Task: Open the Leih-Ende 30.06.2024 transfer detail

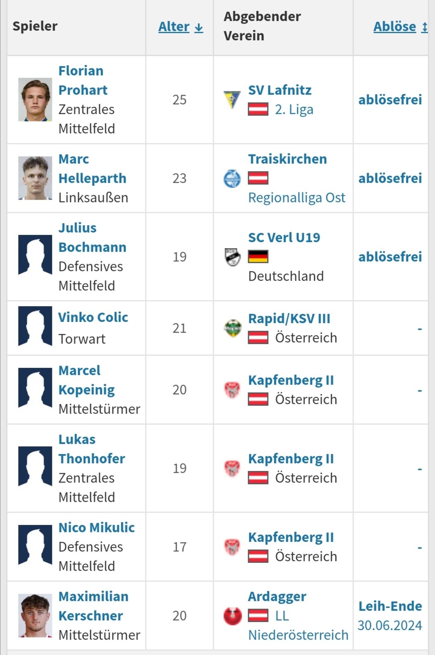Action: (x=390, y=616)
